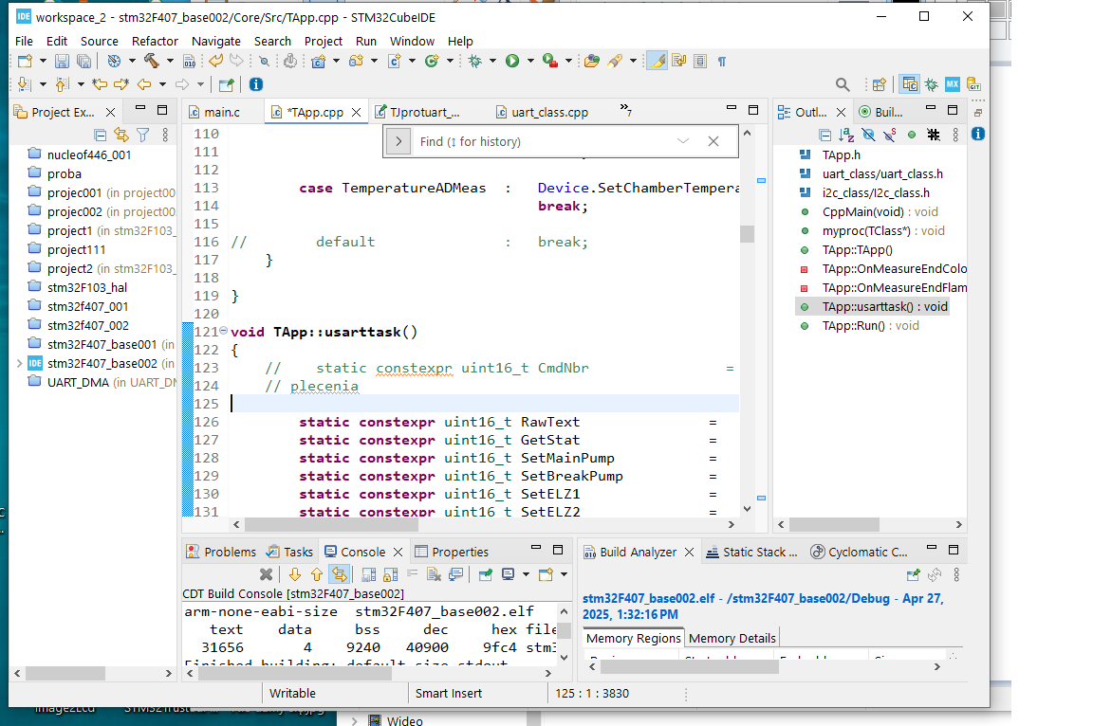1093x726 pixels.
Task: Open the Git perspective
Action: tap(973, 84)
